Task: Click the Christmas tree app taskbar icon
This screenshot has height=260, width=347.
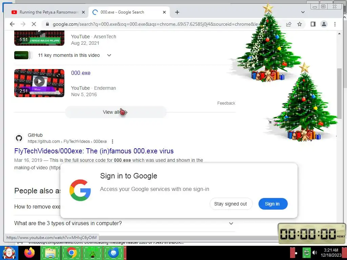Action: point(92,253)
